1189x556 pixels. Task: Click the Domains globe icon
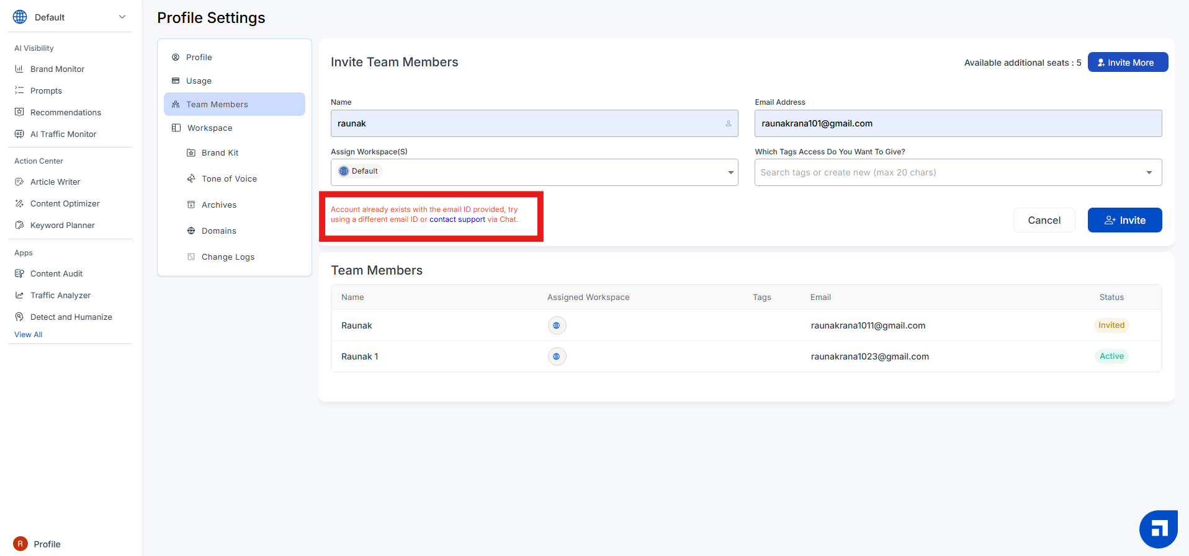click(x=191, y=231)
